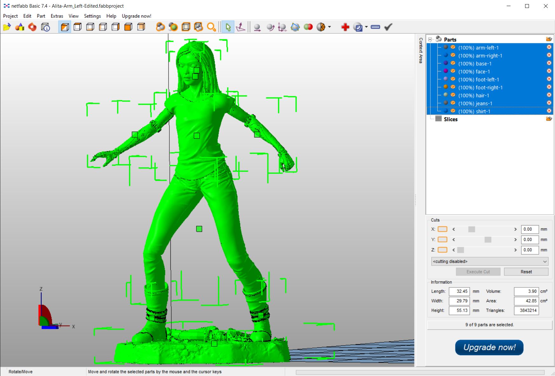Hide the hair-1 part using eye icon
The height and width of the screenshot is (376, 555).
click(453, 95)
